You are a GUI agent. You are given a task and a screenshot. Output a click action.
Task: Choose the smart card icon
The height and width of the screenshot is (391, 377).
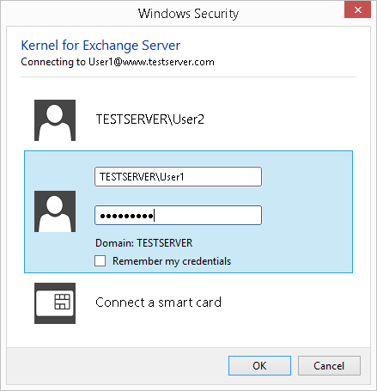55,303
